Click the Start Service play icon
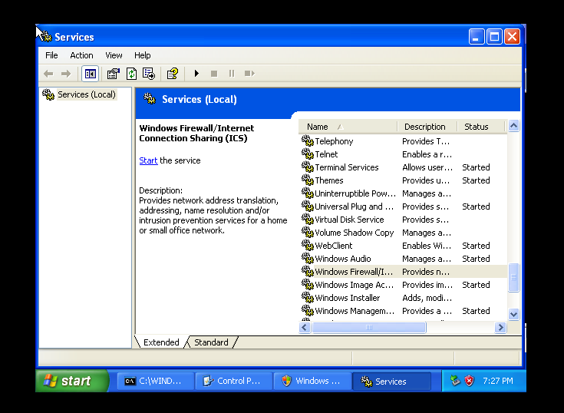This screenshot has height=413, width=564. 196,74
